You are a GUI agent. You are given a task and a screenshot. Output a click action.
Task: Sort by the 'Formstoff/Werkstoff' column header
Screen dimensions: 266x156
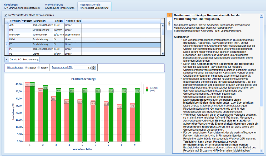point(21,21)
